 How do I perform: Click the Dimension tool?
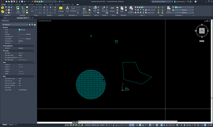click(x=74, y=9)
